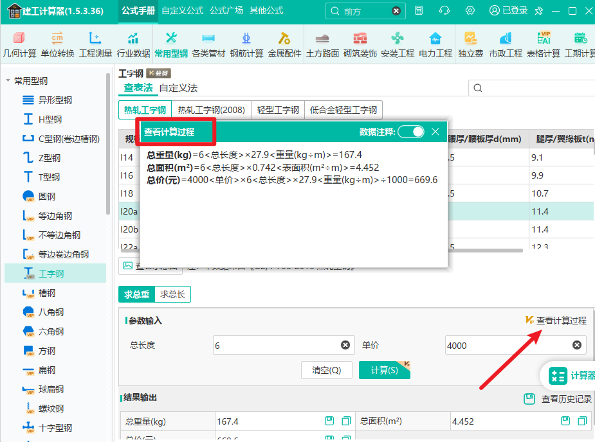Viewport: 595px width, 442px height.
Task: Select Z型钢 in sidebar tree
Action: tap(50, 158)
